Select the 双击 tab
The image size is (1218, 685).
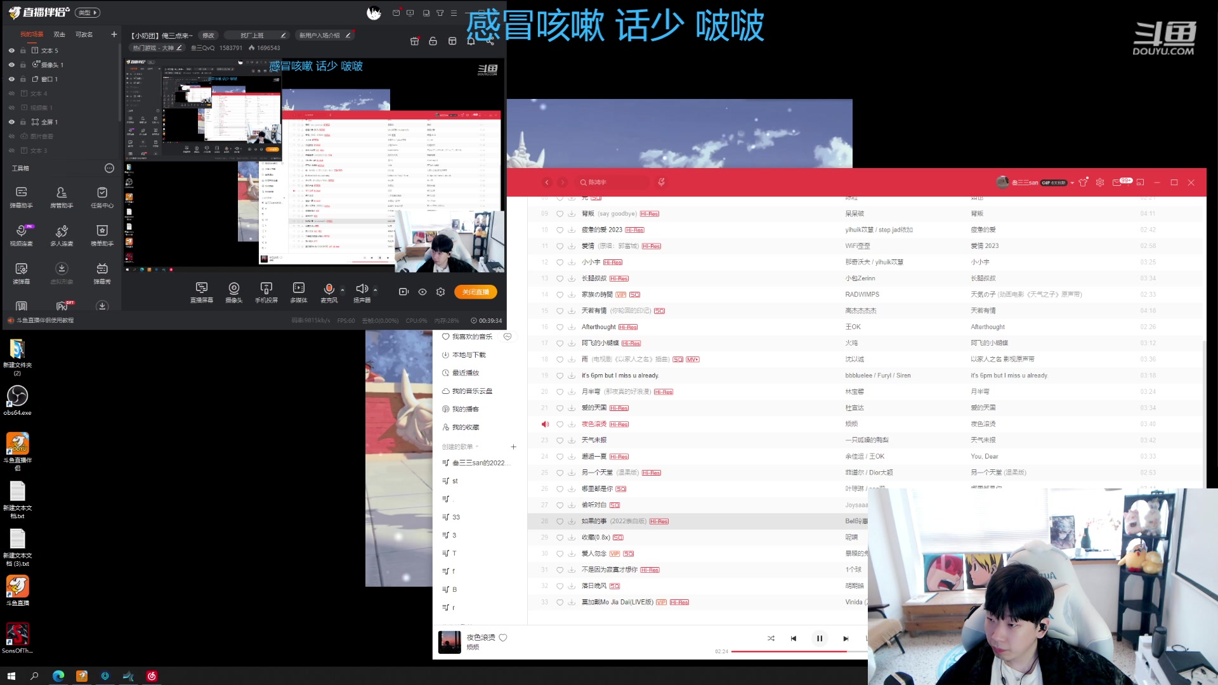60,34
